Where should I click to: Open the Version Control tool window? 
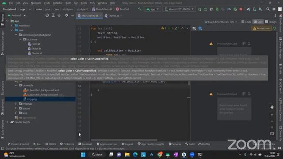(x=18, y=144)
